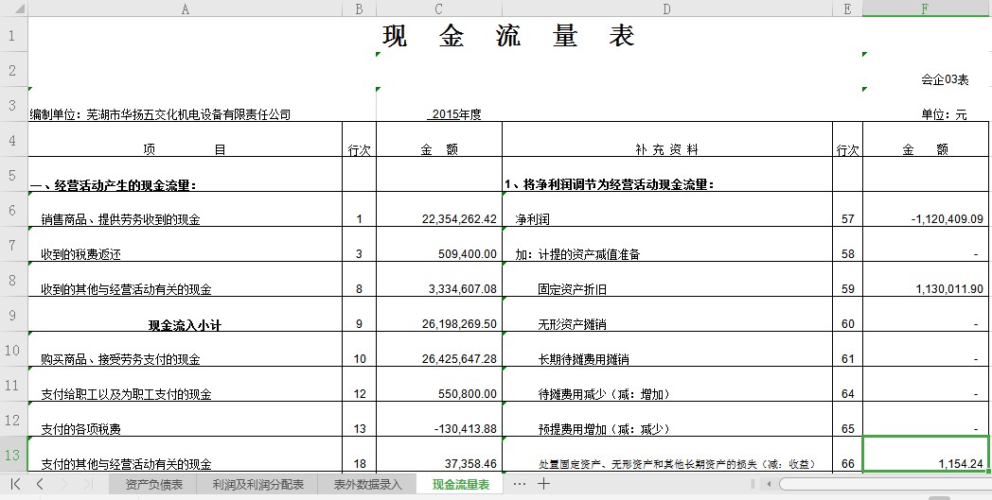Click the active 现金流量表 sheet tab
992x500 pixels.
pos(461,485)
